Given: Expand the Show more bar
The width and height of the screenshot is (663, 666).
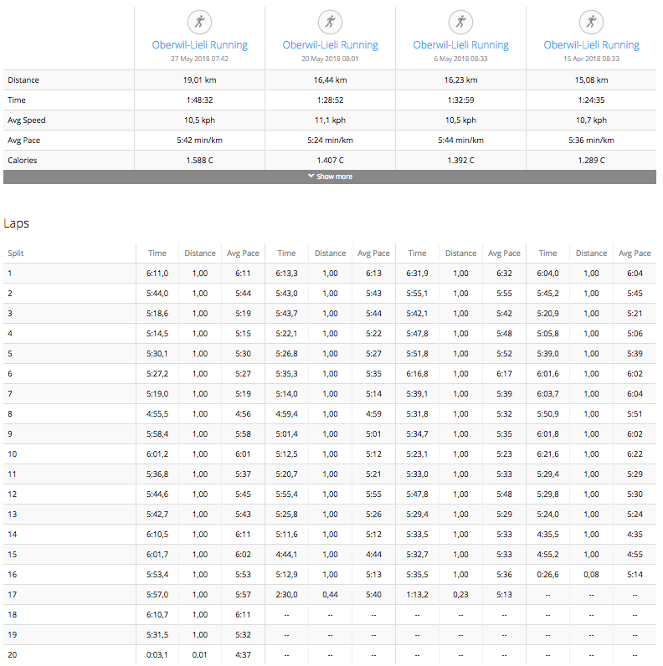Looking at the screenshot, I should [330, 177].
